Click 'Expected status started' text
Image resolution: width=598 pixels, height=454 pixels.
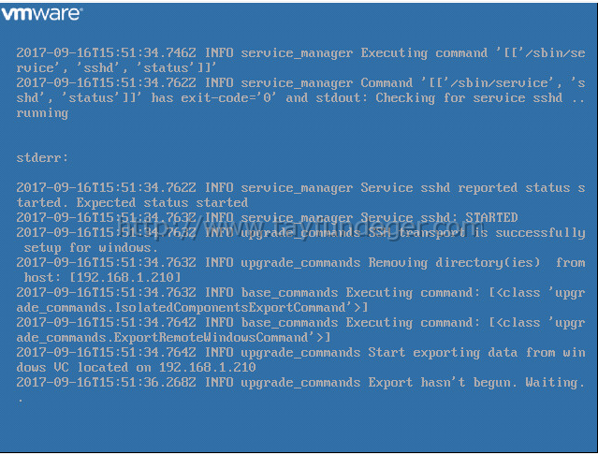(x=162, y=202)
